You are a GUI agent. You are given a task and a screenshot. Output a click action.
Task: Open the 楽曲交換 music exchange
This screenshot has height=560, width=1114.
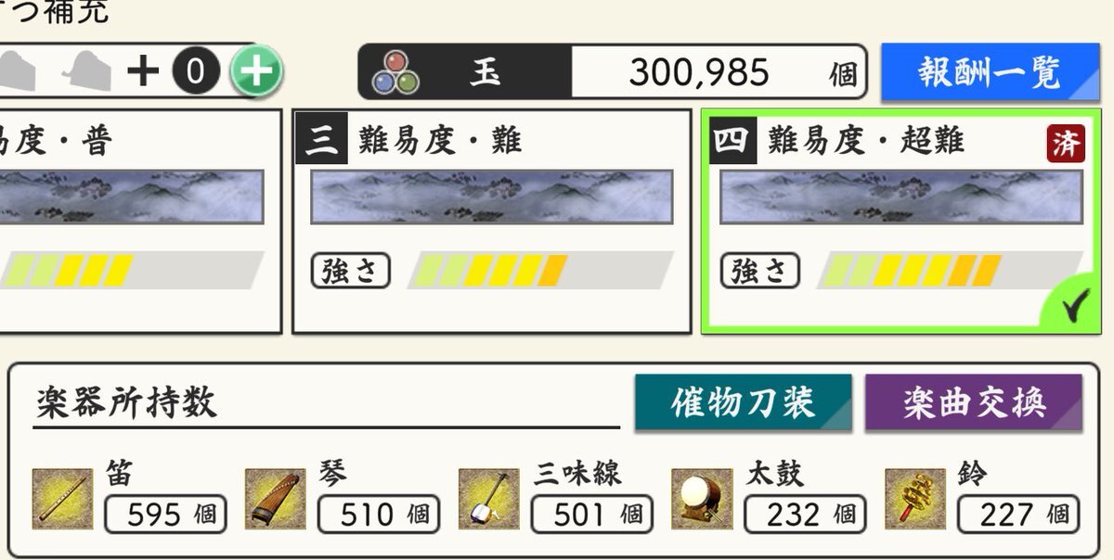click(974, 402)
